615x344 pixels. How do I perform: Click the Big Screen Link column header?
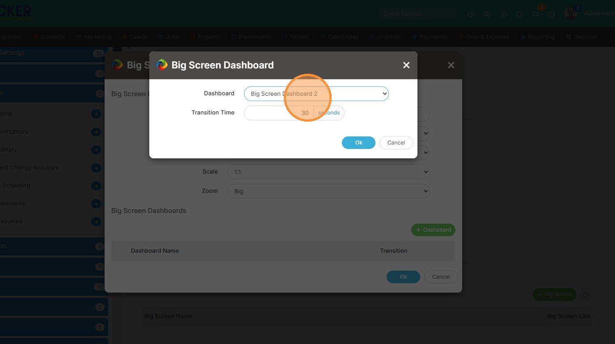[569, 316]
